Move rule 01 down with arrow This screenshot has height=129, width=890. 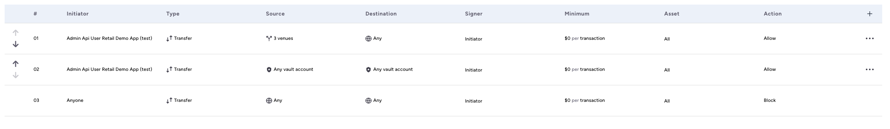(16, 44)
